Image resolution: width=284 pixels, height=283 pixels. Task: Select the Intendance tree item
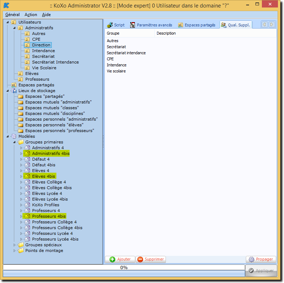point(44,51)
